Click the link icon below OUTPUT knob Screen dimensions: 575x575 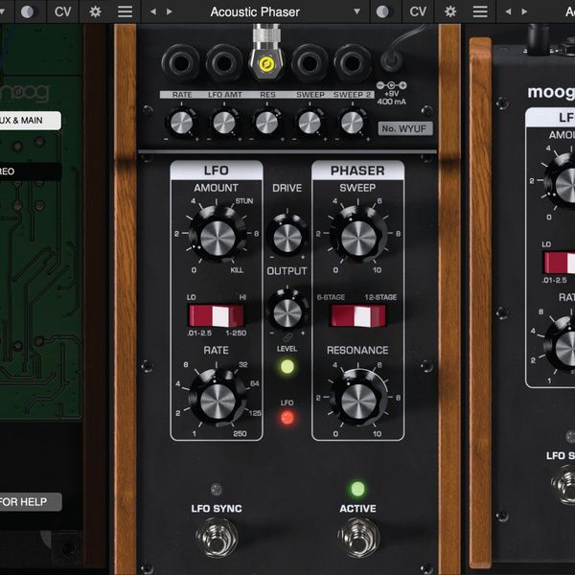[287, 337]
